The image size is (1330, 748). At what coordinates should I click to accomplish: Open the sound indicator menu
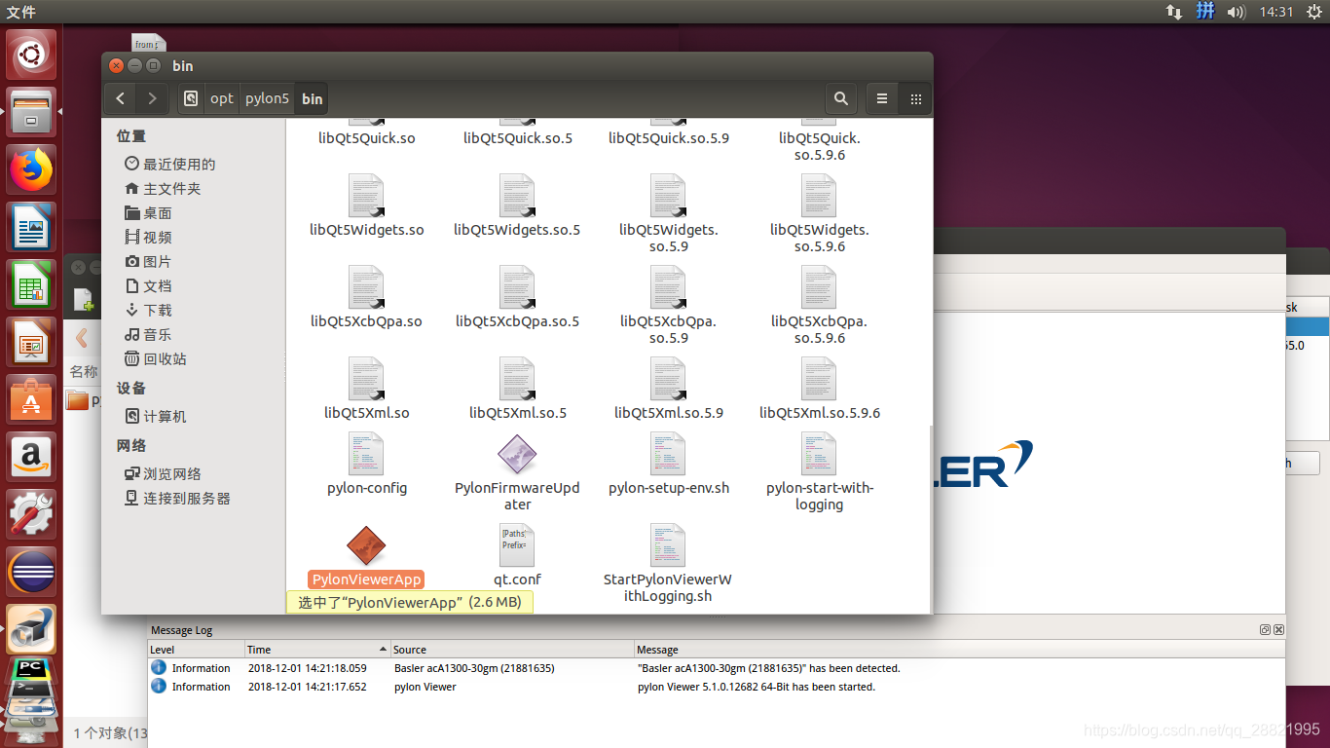pyautogui.click(x=1236, y=12)
